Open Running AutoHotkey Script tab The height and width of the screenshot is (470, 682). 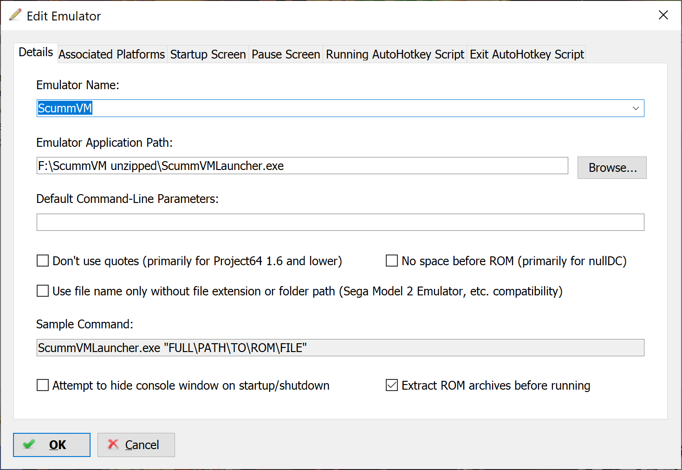[x=395, y=54]
